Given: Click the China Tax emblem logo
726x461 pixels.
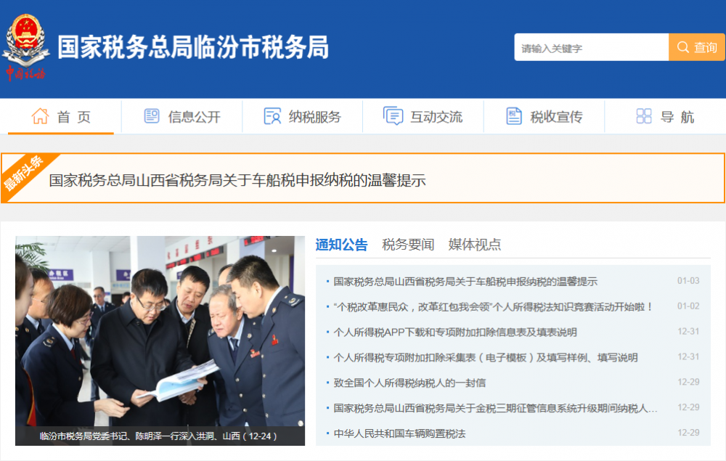Looking at the screenshot, I should point(26,47).
